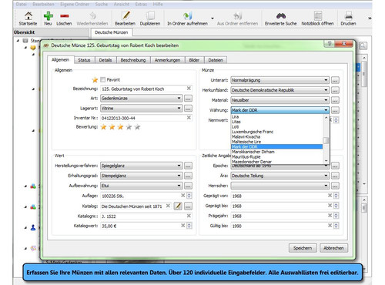The image size is (385, 285).
Task: Click the Speichern button
Action: pos(303,248)
